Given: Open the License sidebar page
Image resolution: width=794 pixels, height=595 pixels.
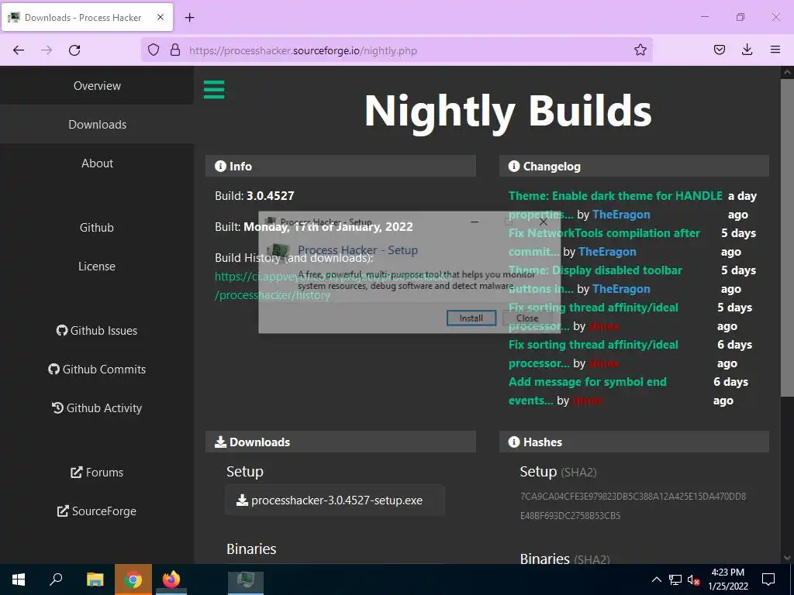Looking at the screenshot, I should [97, 267].
